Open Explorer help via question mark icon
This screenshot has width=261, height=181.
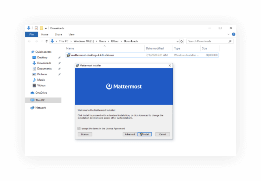click(x=234, y=34)
